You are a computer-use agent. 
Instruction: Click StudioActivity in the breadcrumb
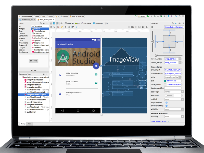[26, 16]
